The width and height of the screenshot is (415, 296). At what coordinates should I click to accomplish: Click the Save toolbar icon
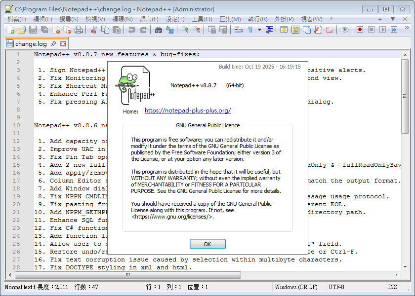(x=33, y=30)
